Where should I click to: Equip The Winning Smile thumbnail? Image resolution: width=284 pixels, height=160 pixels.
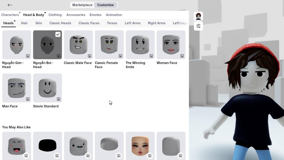click(x=140, y=45)
